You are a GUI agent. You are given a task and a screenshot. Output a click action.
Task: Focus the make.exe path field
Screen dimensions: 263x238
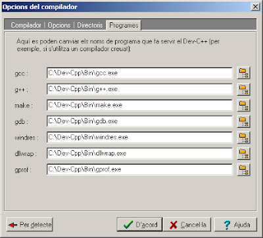tap(139, 105)
